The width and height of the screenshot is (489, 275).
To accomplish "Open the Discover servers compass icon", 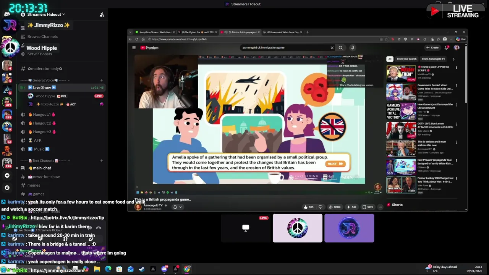I will pyautogui.click(x=7, y=188).
